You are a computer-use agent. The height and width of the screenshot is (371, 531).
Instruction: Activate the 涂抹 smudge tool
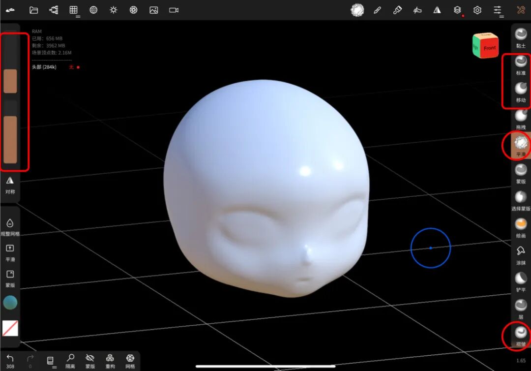(x=521, y=255)
